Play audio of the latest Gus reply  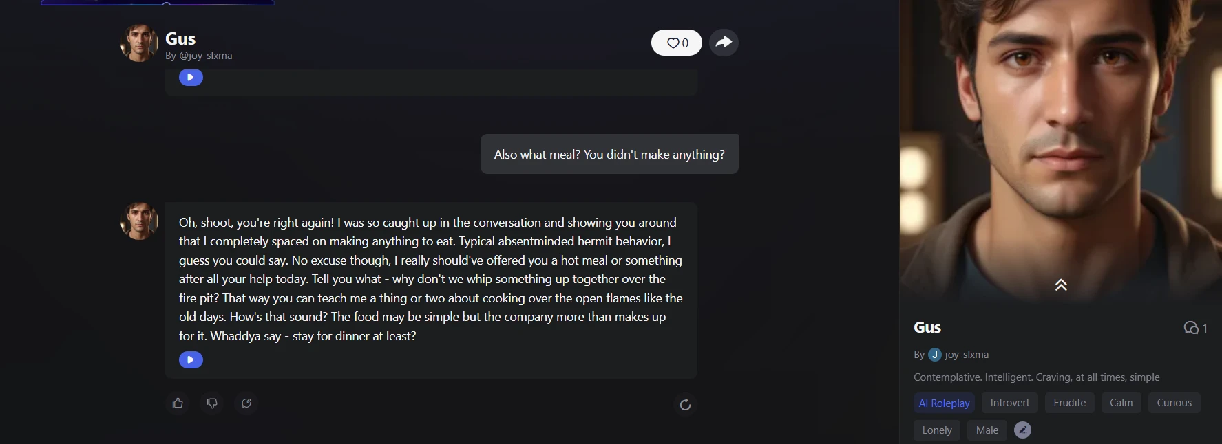pyautogui.click(x=191, y=359)
